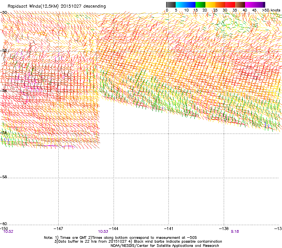Click the cyan-to-blue 5-15 knots legend segment
The height and width of the screenshot is (248, 282).
186,5
